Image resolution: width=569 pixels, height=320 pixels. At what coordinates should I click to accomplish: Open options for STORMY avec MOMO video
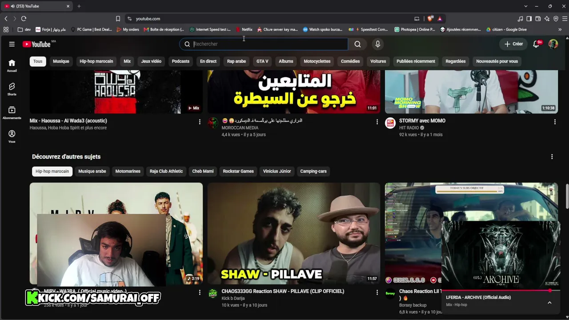[555, 122]
